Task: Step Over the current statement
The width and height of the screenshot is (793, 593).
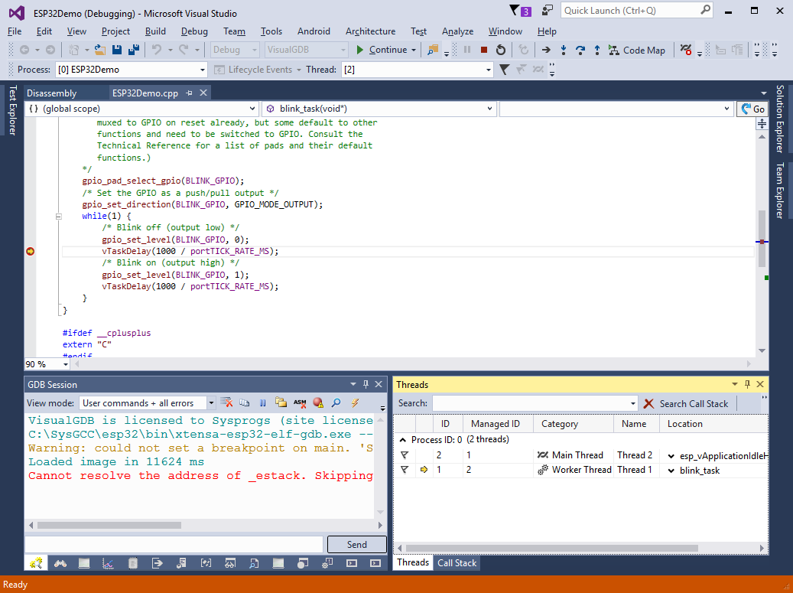Action: pyautogui.click(x=580, y=50)
